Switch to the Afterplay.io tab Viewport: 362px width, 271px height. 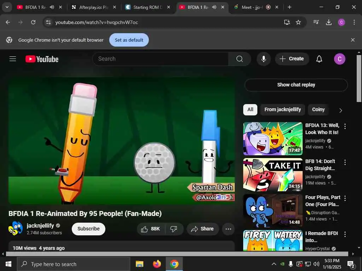click(x=93, y=7)
